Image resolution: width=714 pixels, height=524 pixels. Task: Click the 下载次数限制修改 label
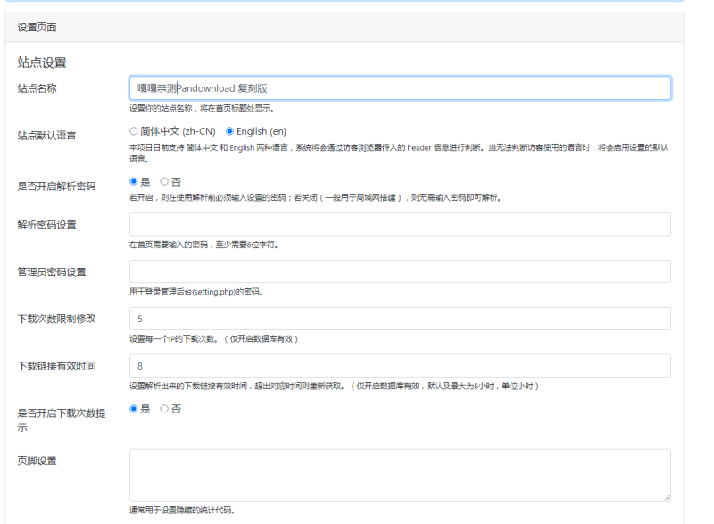(56, 319)
